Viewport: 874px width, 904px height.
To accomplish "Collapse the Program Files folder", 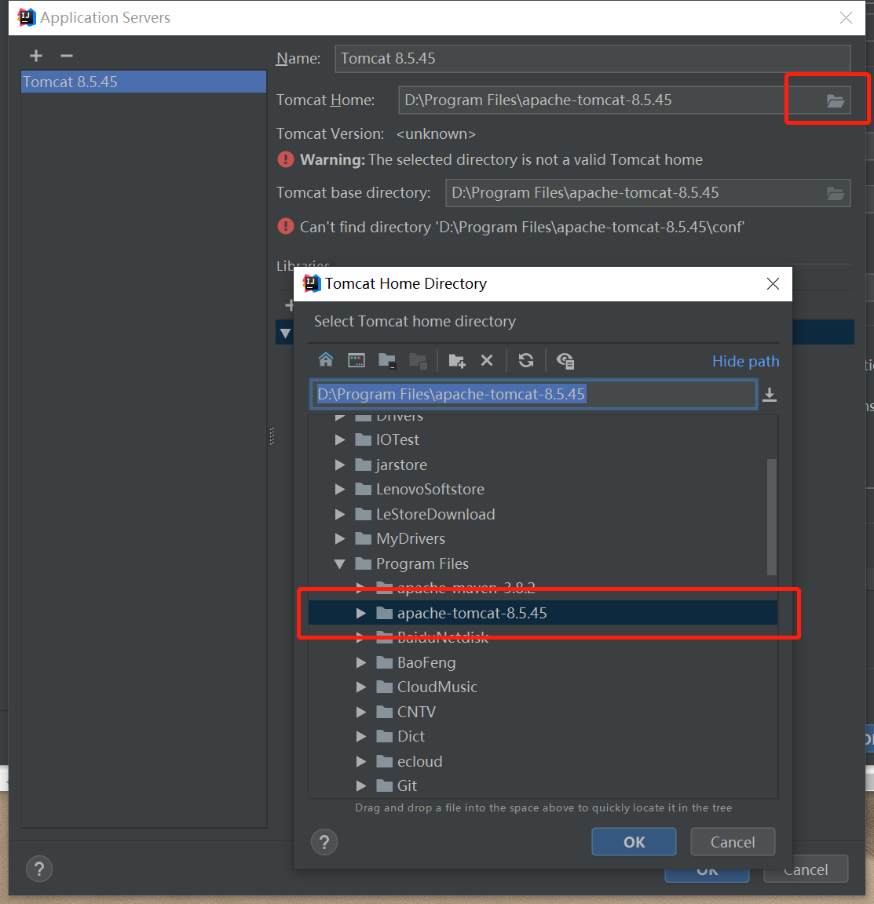I will point(340,564).
